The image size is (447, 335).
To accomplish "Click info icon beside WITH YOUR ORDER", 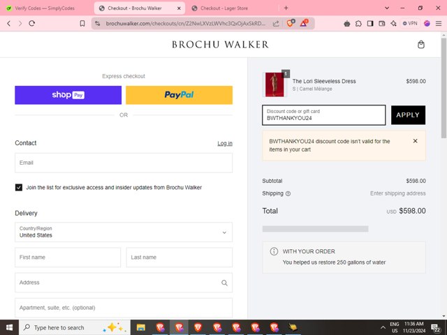I will coord(274,251).
